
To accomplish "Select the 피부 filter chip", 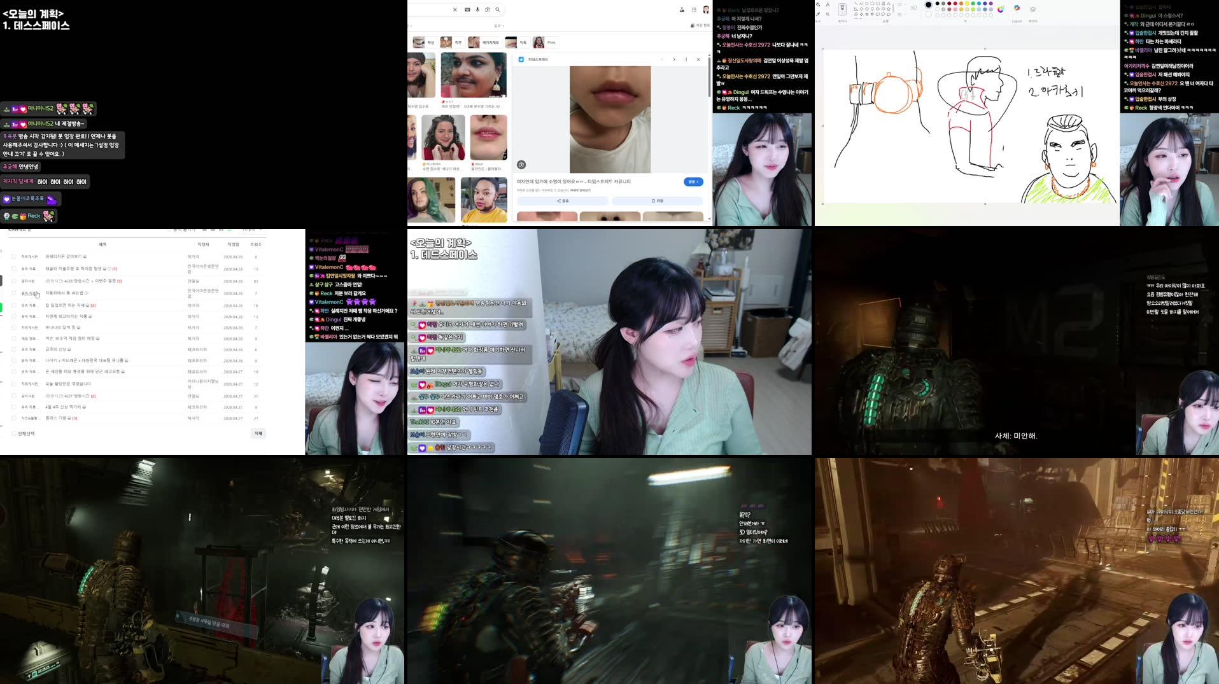I will [x=452, y=43].
